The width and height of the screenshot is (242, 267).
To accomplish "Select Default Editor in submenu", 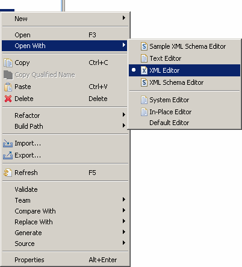I will coord(184,123).
